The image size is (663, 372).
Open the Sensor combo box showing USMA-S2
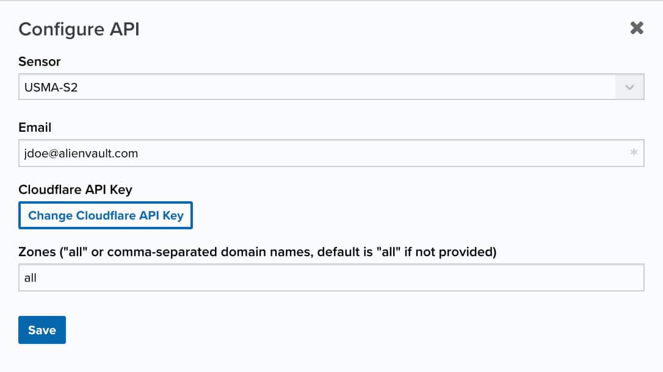[x=331, y=87]
